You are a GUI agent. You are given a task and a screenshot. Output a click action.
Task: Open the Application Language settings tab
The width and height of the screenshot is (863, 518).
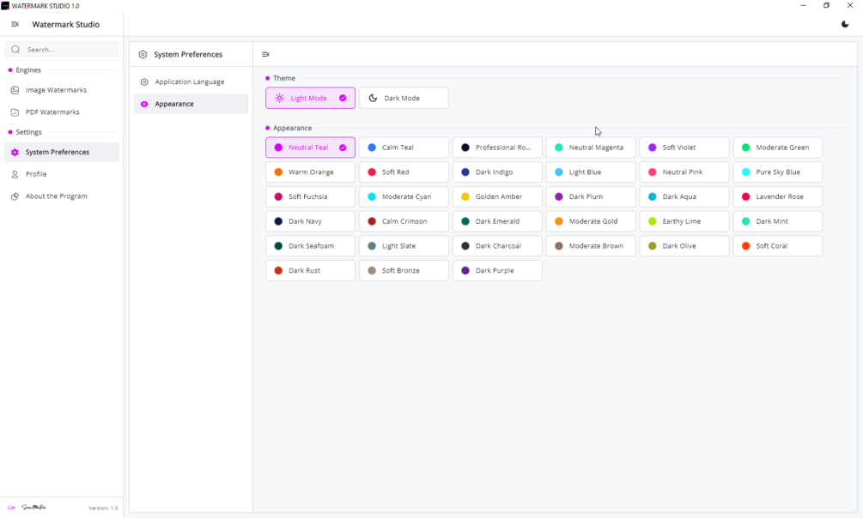191,82
